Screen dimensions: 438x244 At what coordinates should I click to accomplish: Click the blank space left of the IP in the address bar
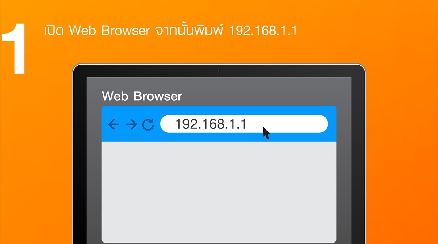click(168, 124)
